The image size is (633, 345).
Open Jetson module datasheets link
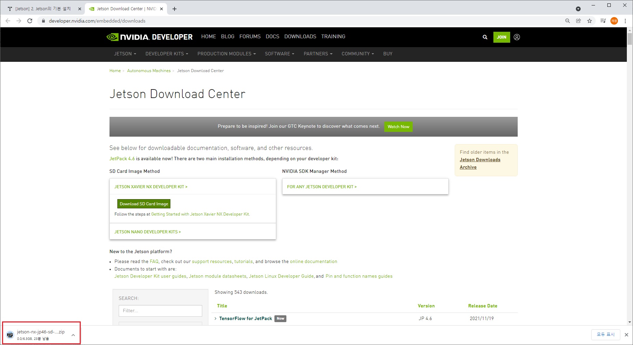coord(218,276)
